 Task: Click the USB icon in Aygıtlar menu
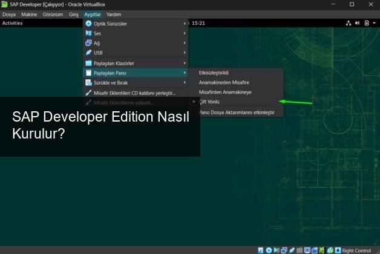tap(88, 53)
